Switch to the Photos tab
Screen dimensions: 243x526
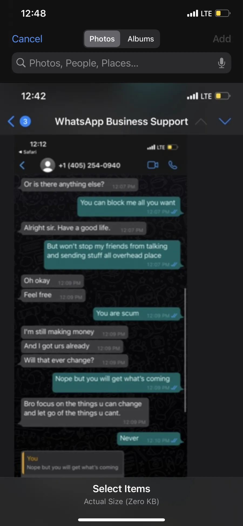tap(102, 39)
